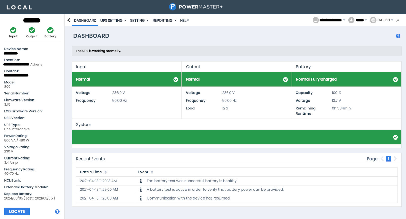Click the Battery Normal, Fully Charged bar
Viewport: 406px width, 219px height.
(x=347, y=79)
